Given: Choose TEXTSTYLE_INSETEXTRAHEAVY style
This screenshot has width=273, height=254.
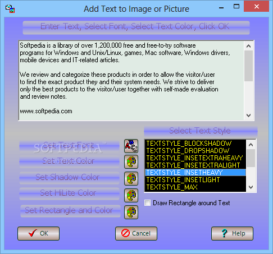Looking at the screenshot, I should point(195,158).
